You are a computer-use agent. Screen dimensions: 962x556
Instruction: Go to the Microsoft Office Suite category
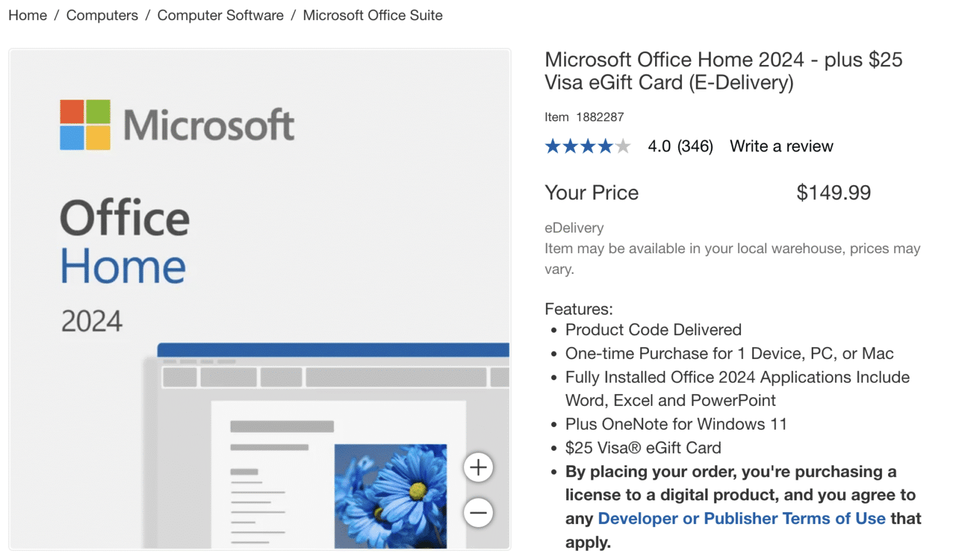[373, 15]
